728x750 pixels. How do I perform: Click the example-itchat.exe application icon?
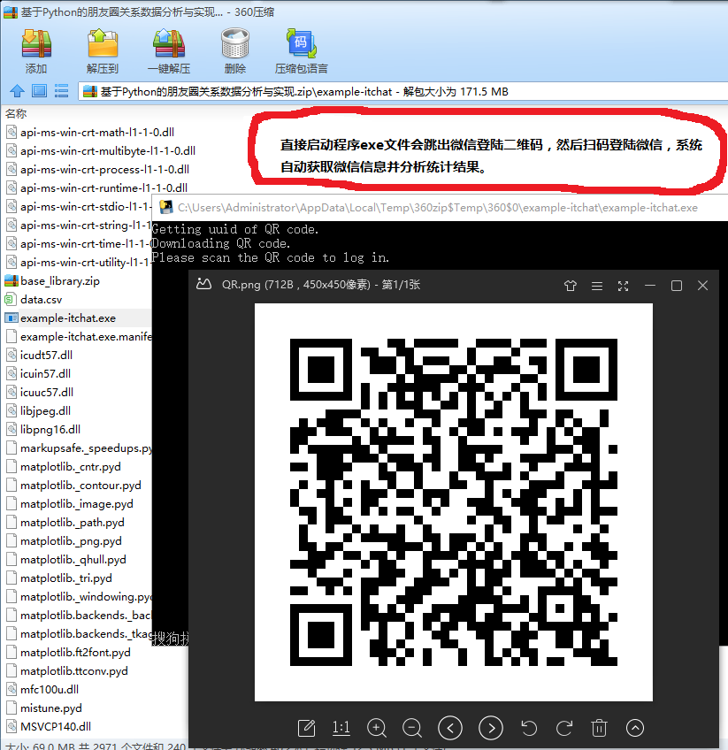tap(11, 318)
